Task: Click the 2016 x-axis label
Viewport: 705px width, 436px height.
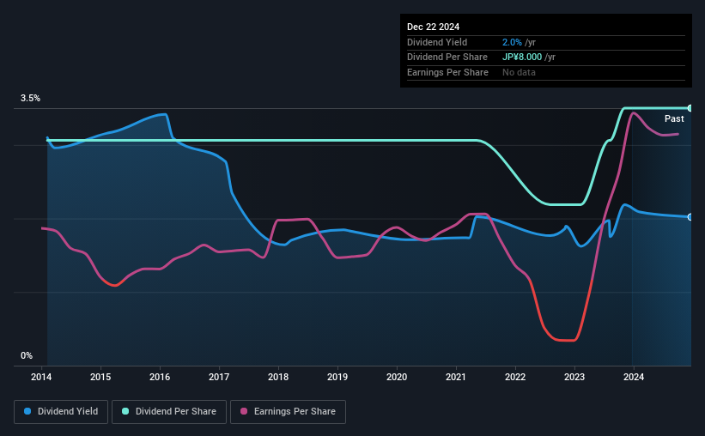Action: [x=160, y=377]
